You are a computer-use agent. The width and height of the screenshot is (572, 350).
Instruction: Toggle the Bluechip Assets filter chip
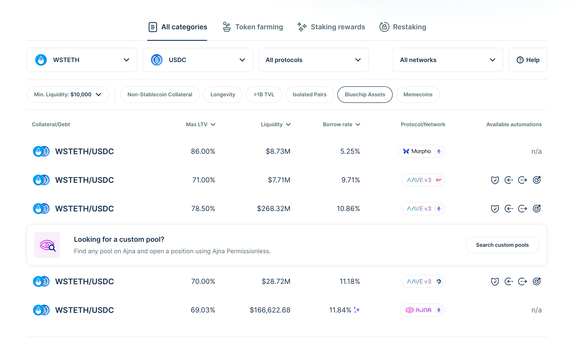coord(365,95)
